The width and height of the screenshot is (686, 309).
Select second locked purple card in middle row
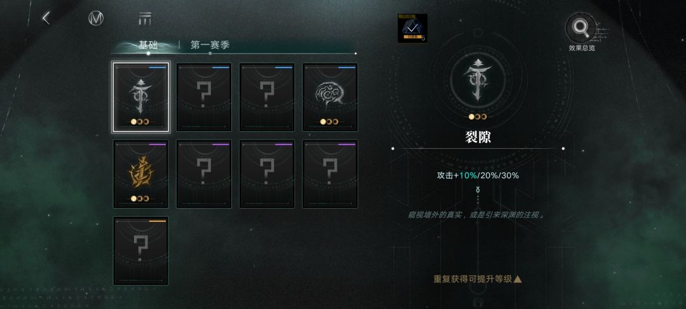tap(267, 174)
